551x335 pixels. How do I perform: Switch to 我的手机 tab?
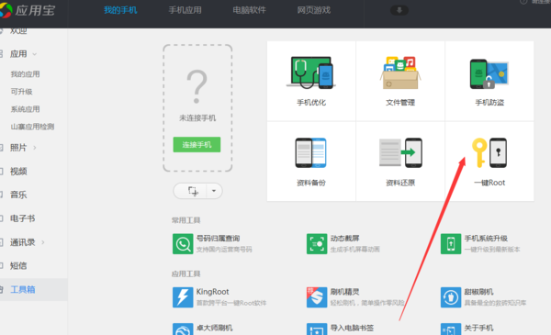point(120,10)
